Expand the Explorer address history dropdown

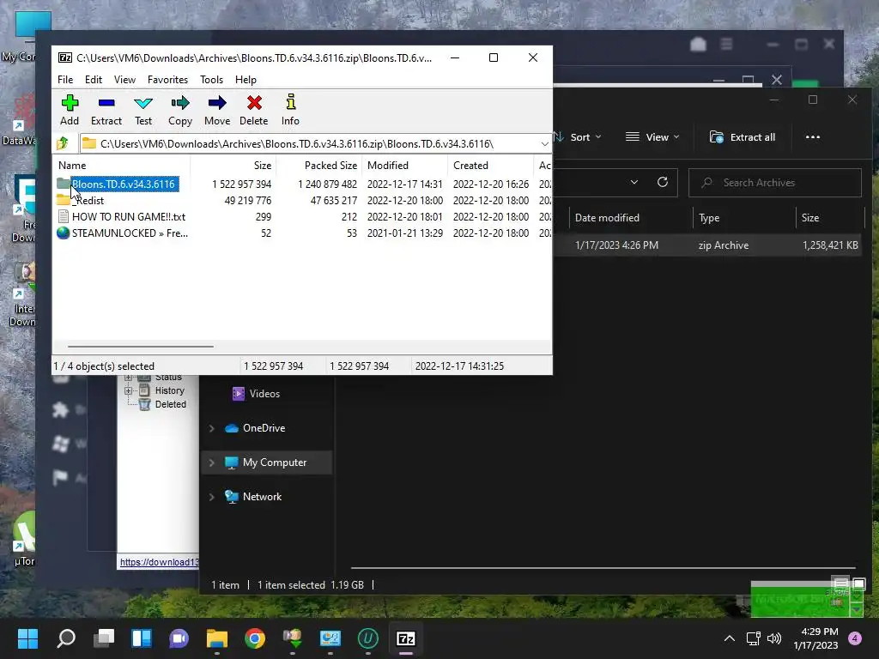(634, 182)
